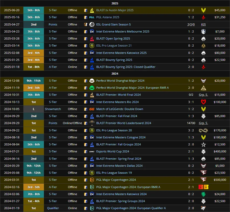
Task: Click Online/Offline type in World Leaderboard row
Action: tap(73, 123)
